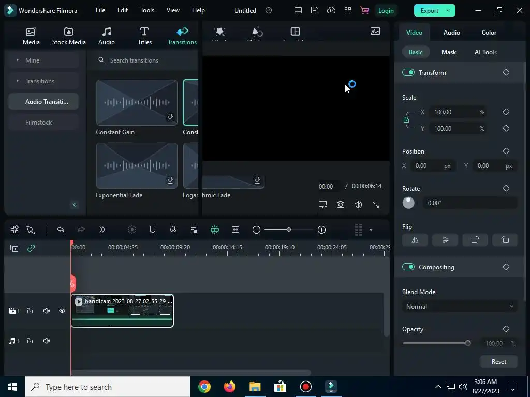530x397 pixels.
Task: Open the View menu
Action: click(173, 10)
